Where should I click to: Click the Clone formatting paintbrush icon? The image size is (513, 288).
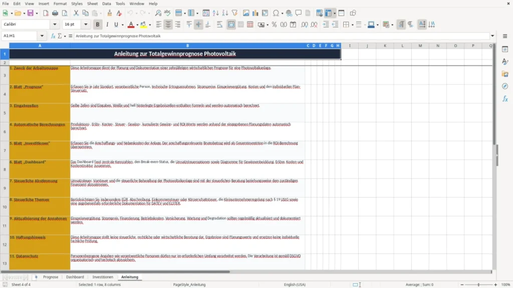pyautogui.click(x=110, y=13)
